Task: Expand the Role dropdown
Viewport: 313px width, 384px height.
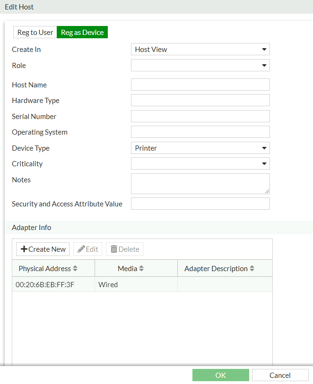Action: click(200, 65)
